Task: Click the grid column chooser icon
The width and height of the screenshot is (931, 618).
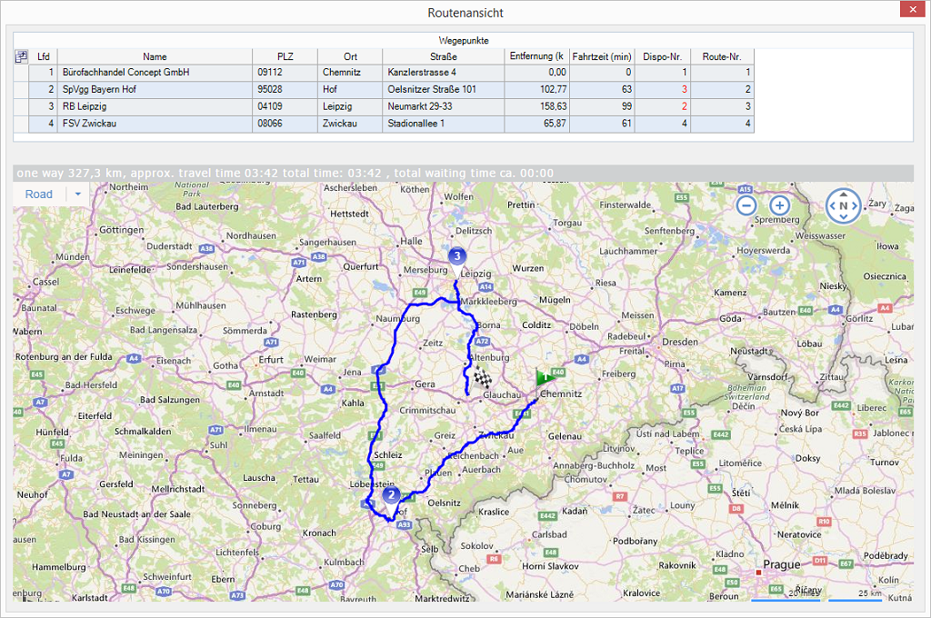Action: point(21,56)
